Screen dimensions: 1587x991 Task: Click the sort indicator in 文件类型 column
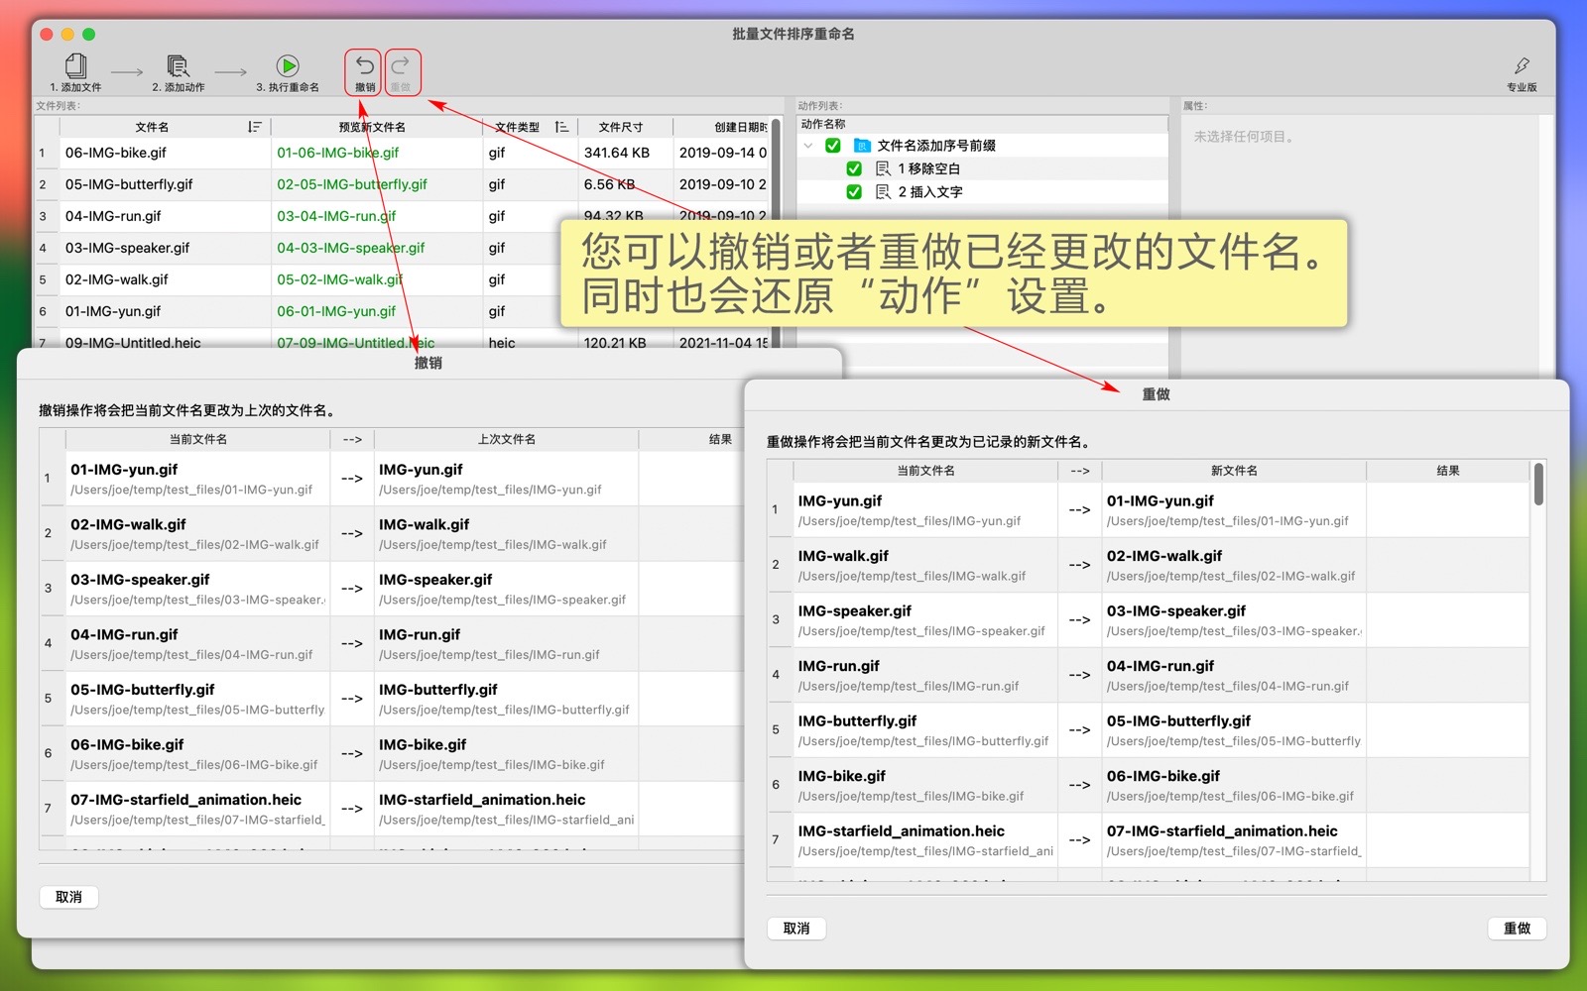[561, 127]
